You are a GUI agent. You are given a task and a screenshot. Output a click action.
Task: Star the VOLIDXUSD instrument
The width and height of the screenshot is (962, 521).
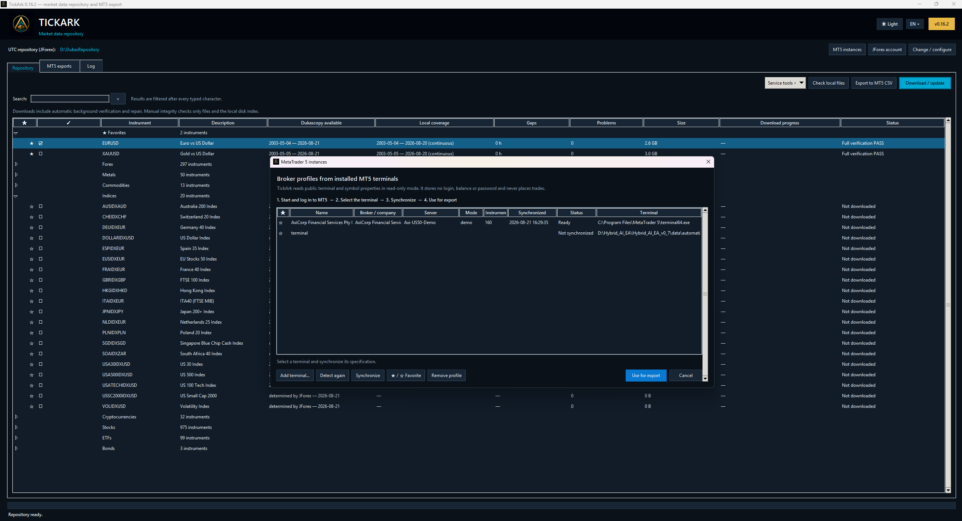pos(32,406)
